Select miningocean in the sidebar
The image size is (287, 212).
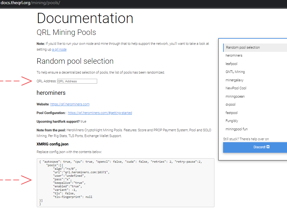pos(235,96)
